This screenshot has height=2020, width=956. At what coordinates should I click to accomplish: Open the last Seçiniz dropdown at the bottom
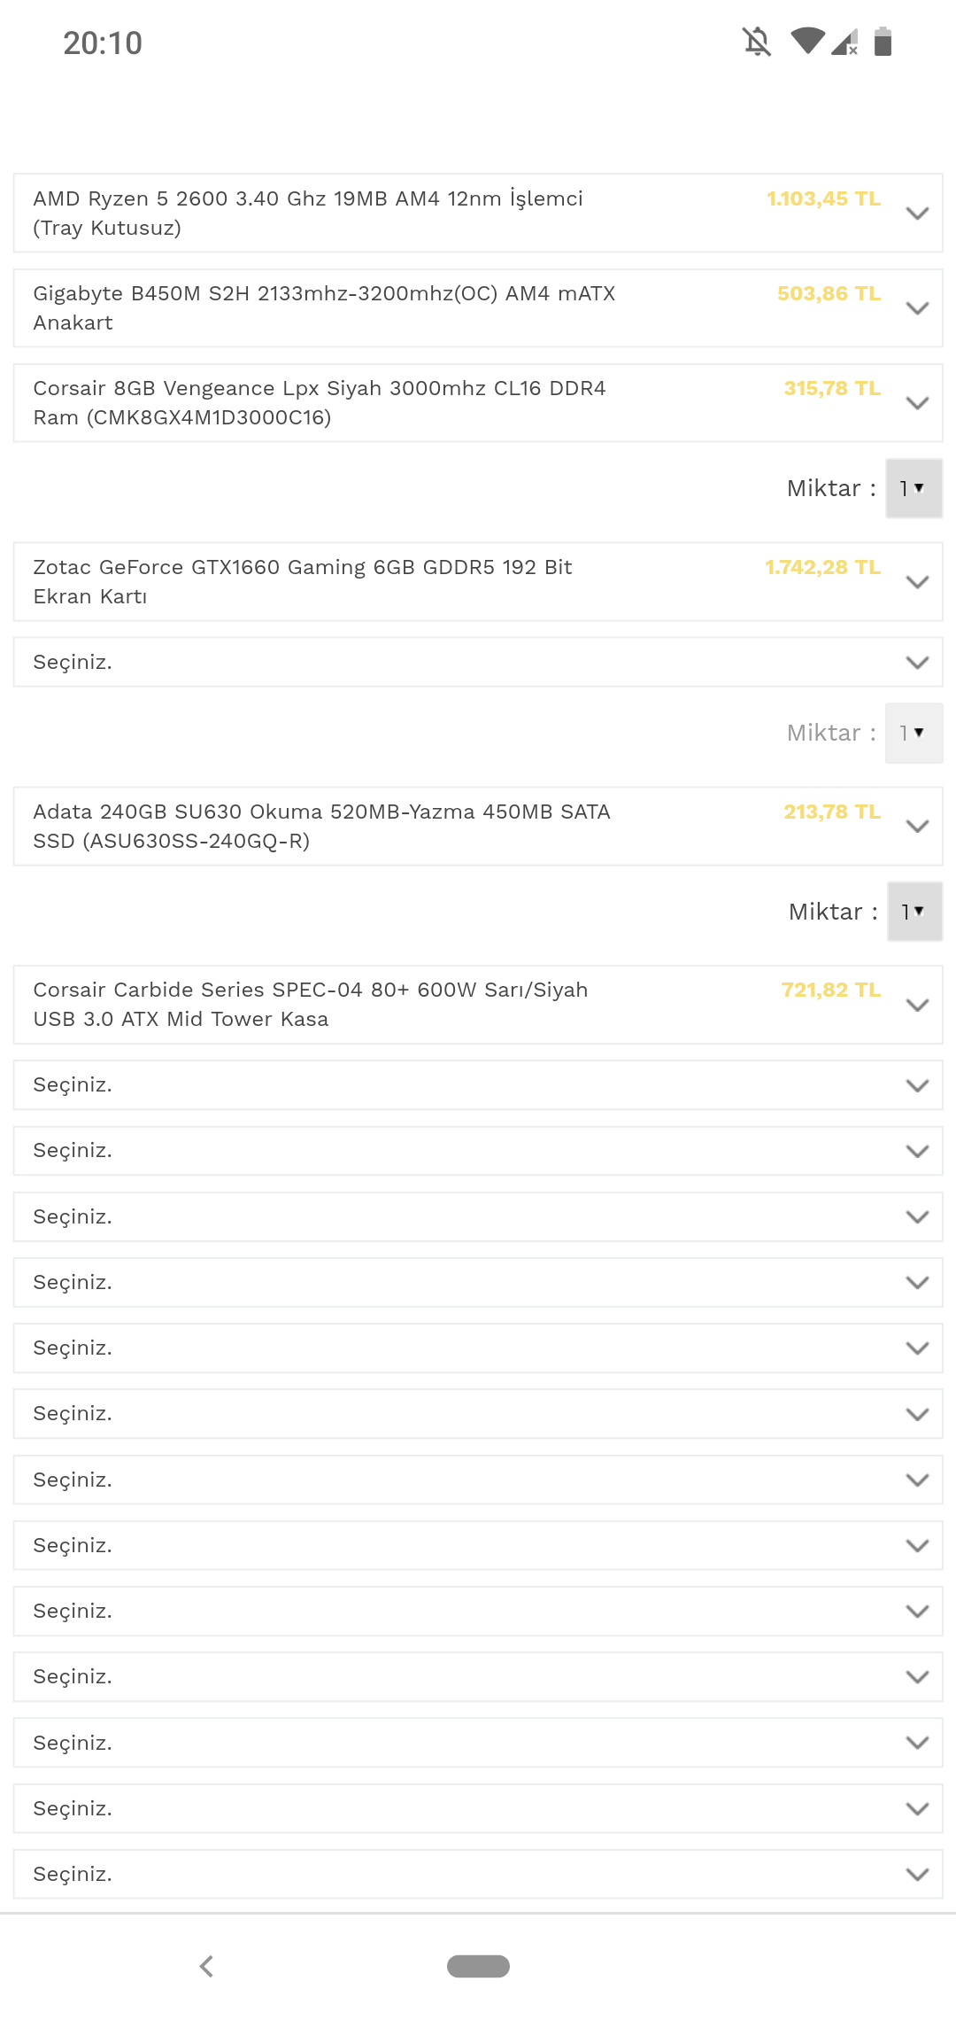478,1875
